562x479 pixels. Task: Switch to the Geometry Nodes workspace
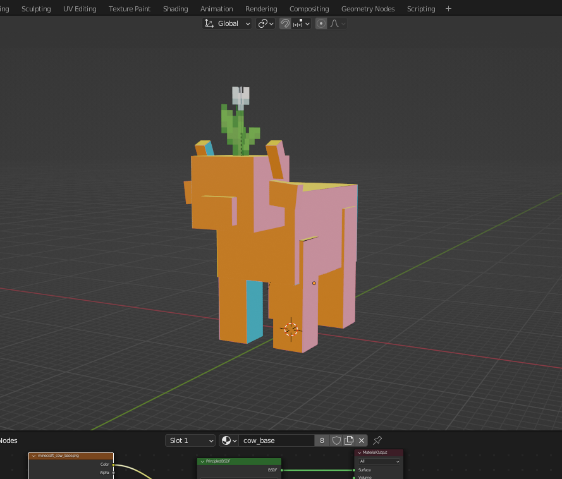click(x=368, y=9)
